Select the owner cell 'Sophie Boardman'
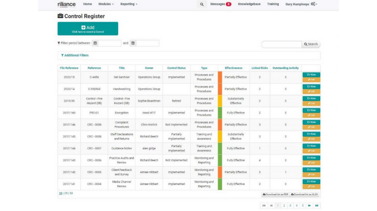This screenshot has height=211, width=377. (x=149, y=101)
